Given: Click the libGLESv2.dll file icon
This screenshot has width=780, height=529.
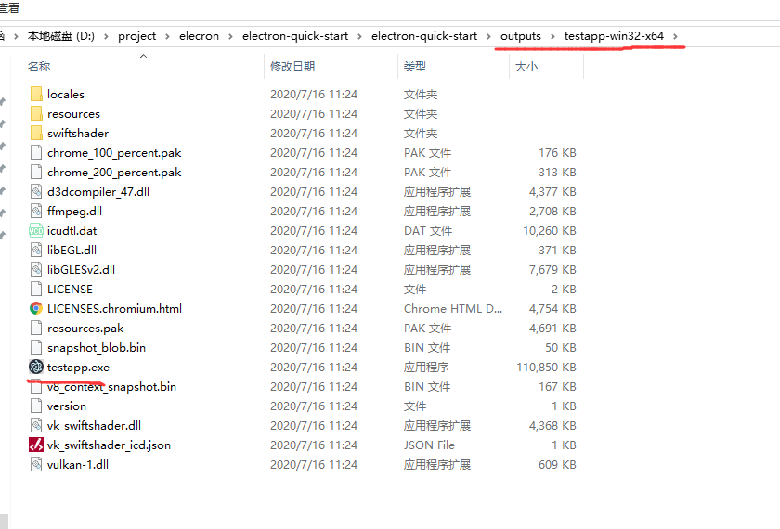Looking at the screenshot, I should (36, 269).
